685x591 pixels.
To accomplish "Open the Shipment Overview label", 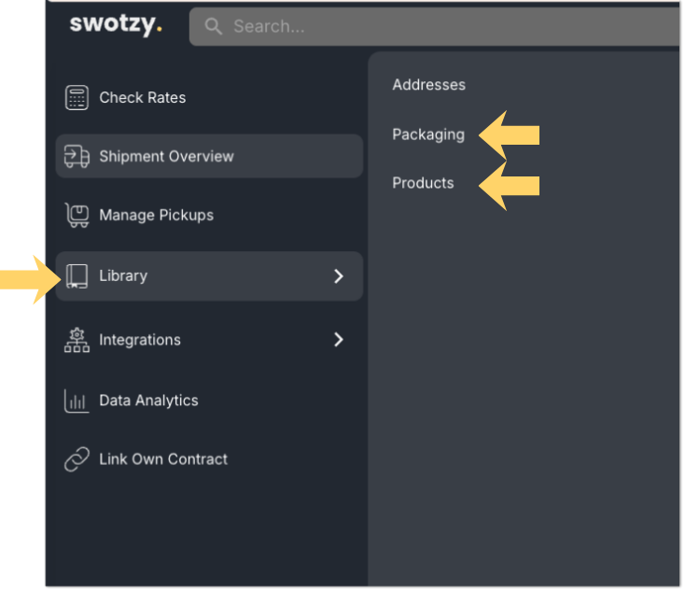I will click(x=166, y=156).
